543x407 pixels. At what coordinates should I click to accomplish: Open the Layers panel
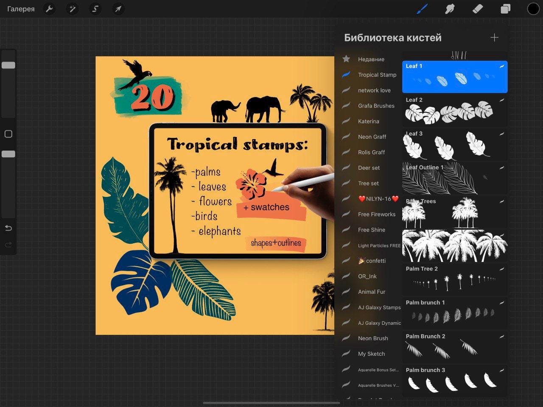(505, 8)
